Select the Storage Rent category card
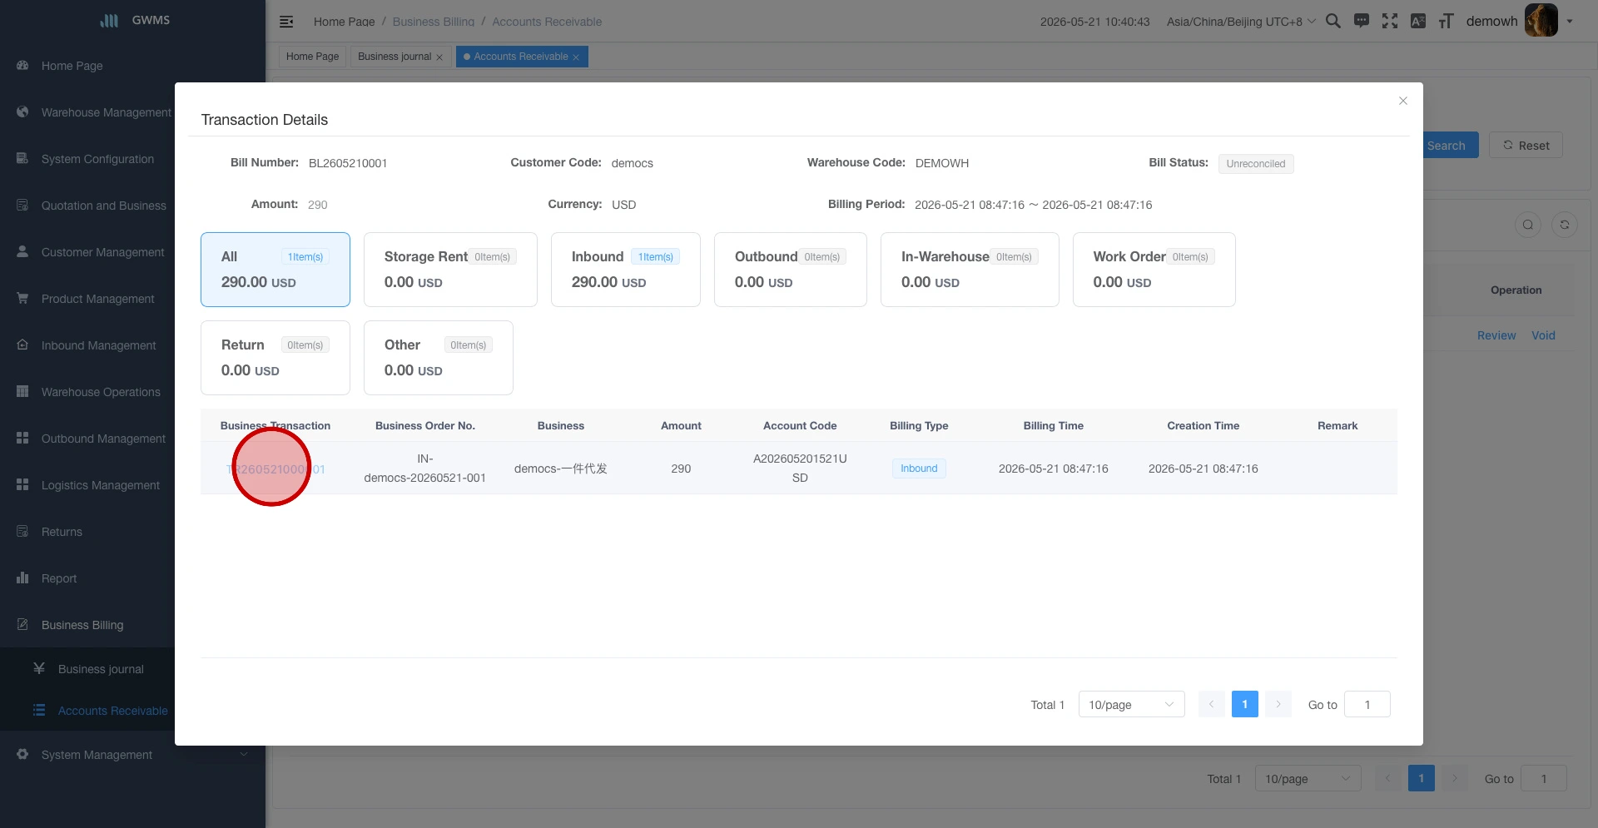Viewport: 1598px width, 828px height. click(x=450, y=270)
